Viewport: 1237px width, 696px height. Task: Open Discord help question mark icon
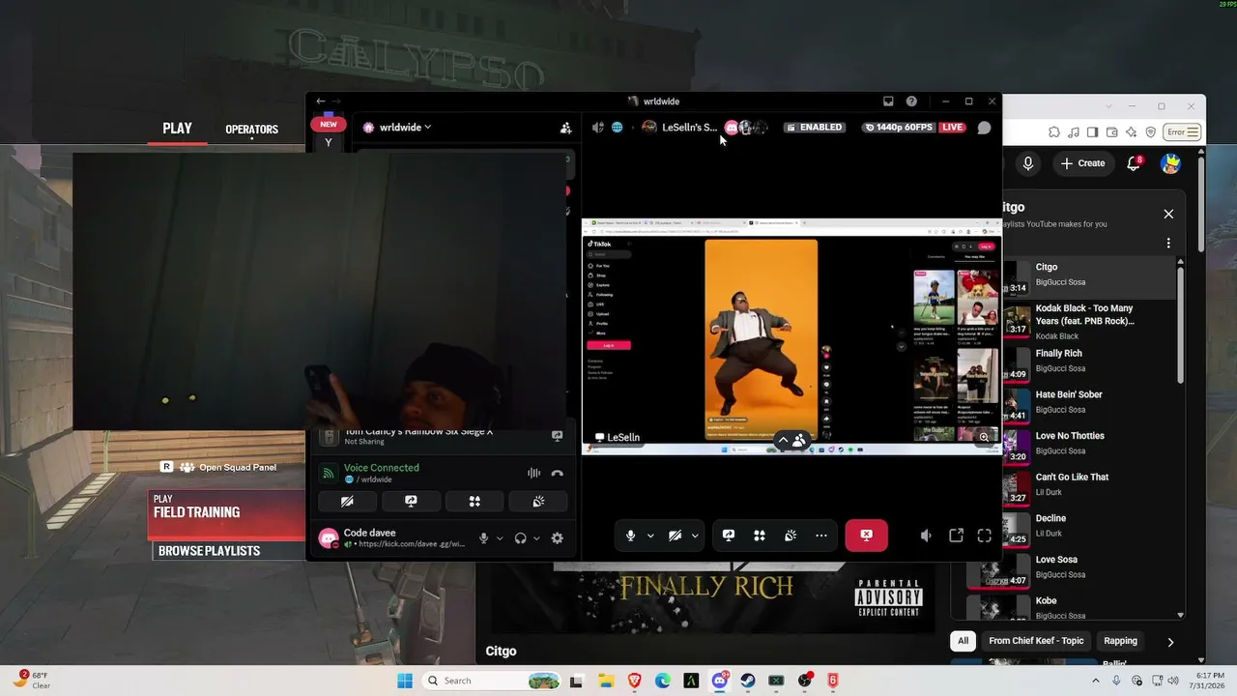(911, 101)
